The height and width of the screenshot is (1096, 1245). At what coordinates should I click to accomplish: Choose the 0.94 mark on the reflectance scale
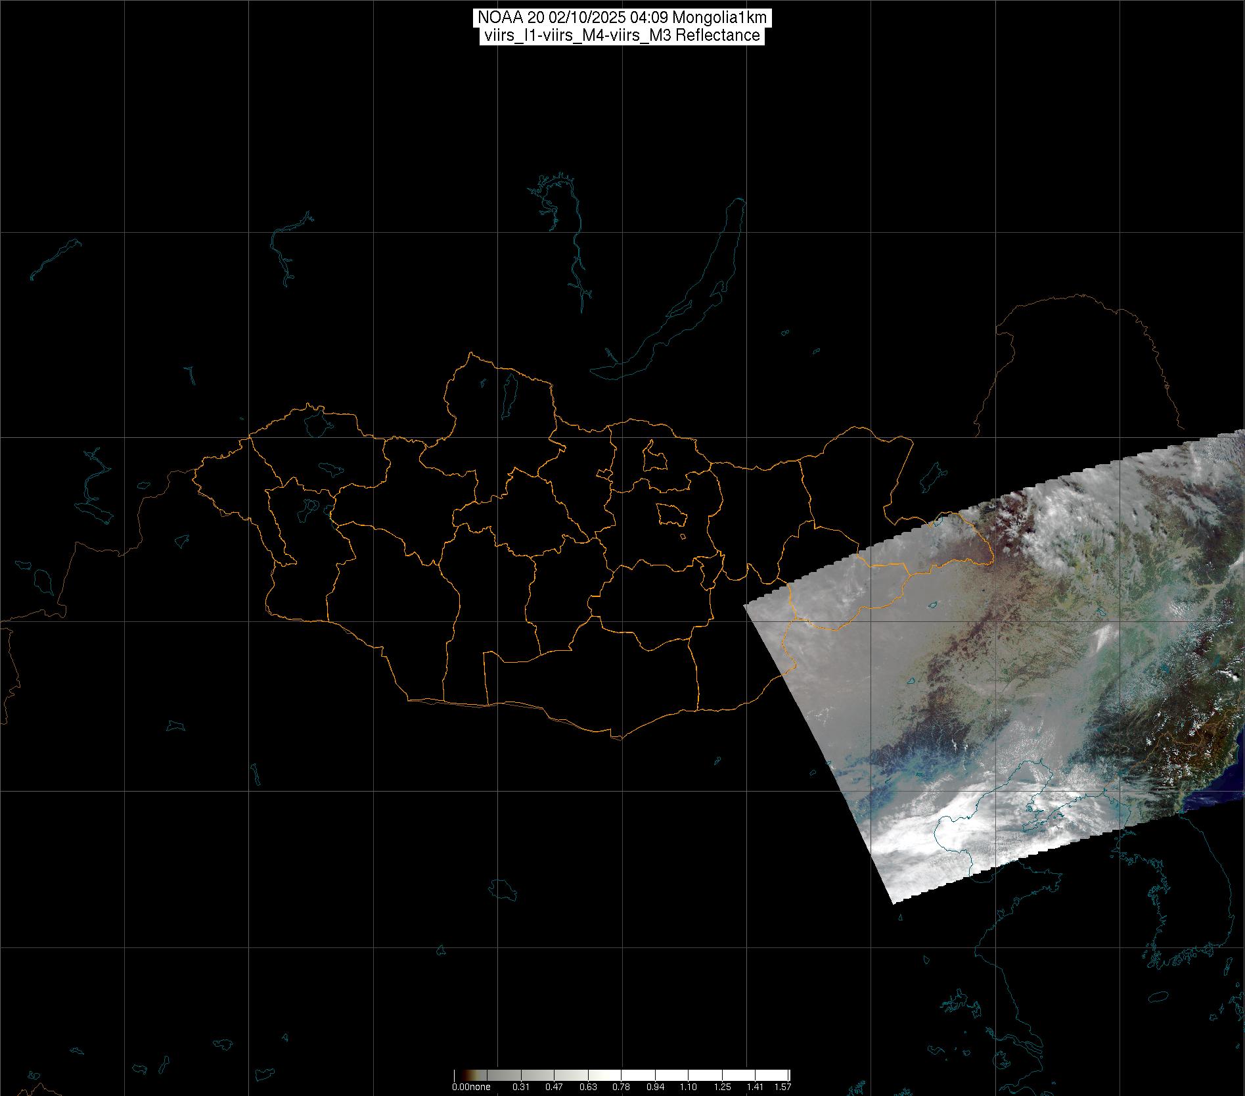(x=655, y=1087)
